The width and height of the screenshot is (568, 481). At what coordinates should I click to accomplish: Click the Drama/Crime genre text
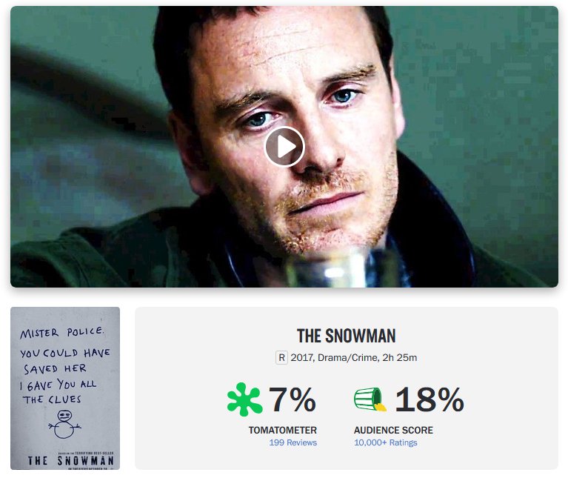348,358
